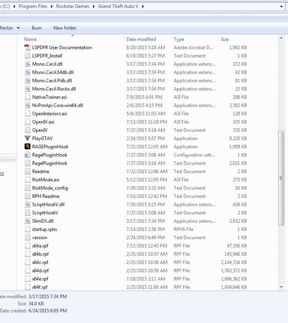
Task: Click the Mono.Cecil.Rocks.dll icon
Action: point(28,89)
